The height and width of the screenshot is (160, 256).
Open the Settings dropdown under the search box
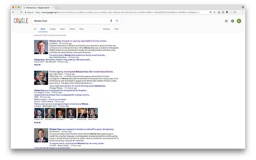pos(106,29)
